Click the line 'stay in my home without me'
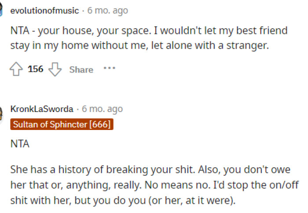Screen dimensions: 308x213 click(139, 45)
